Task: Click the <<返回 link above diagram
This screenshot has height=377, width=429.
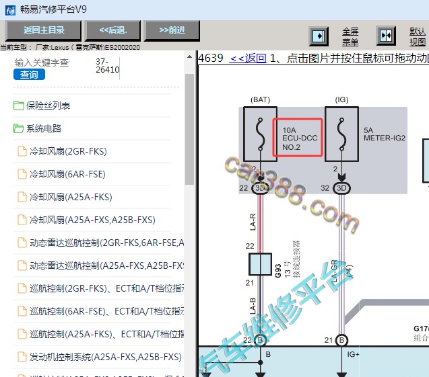Action: (248, 58)
